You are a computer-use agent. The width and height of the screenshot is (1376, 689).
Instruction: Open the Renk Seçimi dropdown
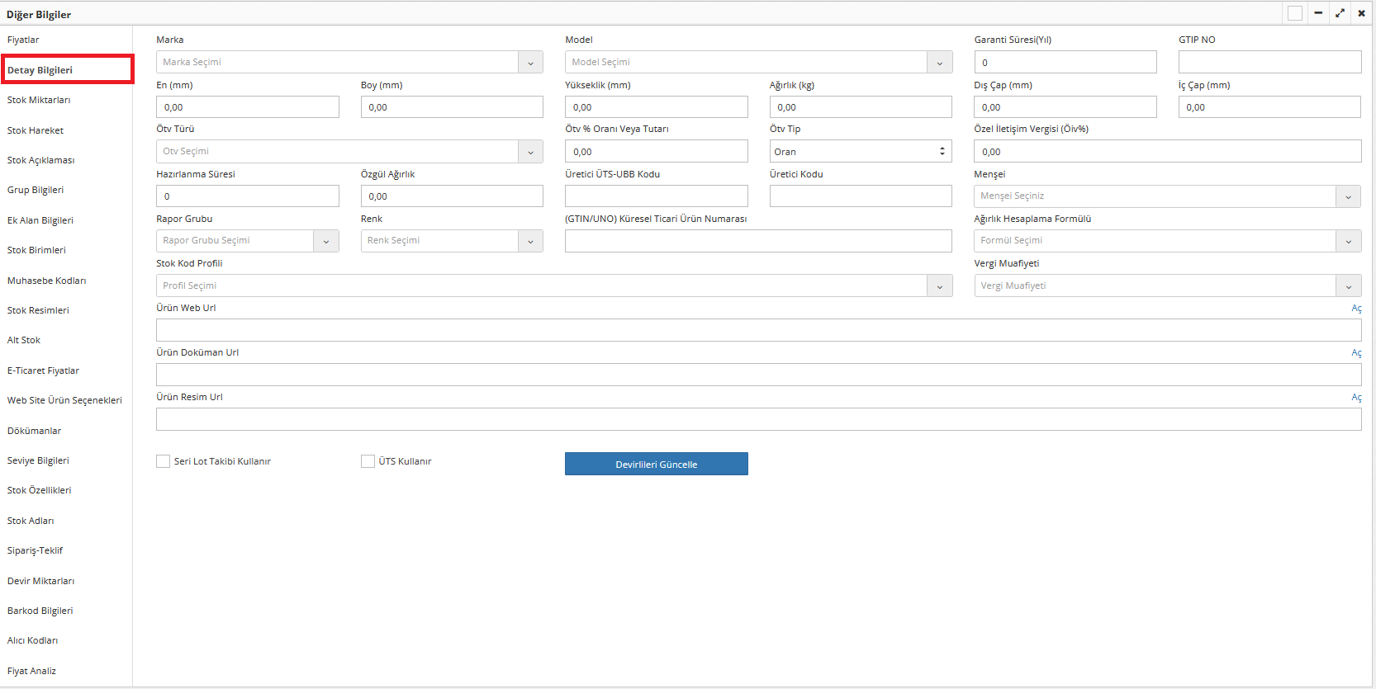[x=530, y=241]
